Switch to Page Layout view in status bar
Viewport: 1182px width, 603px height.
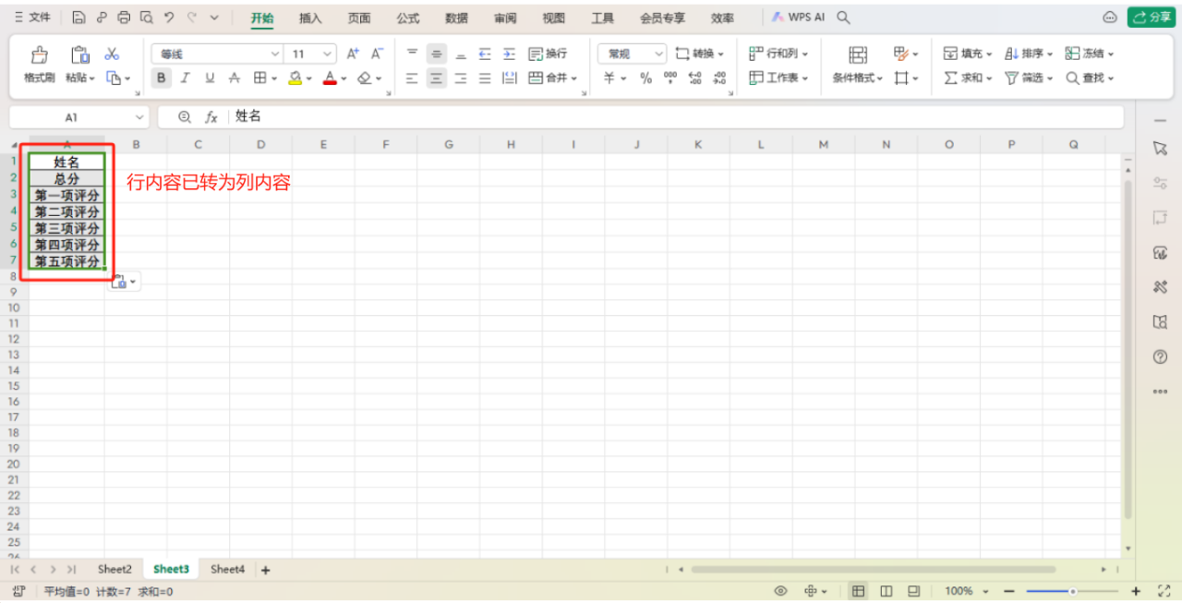coord(886,591)
